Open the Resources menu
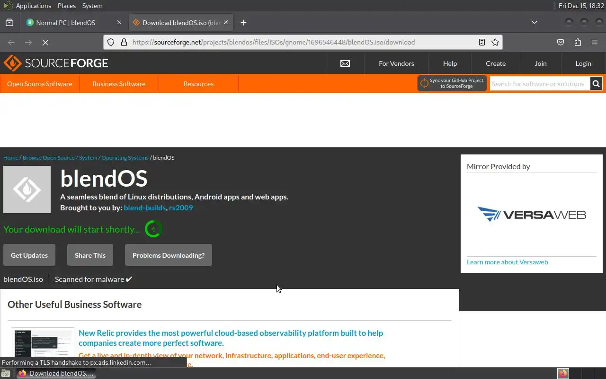Screen dimensions: 606x379 tap(198, 84)
